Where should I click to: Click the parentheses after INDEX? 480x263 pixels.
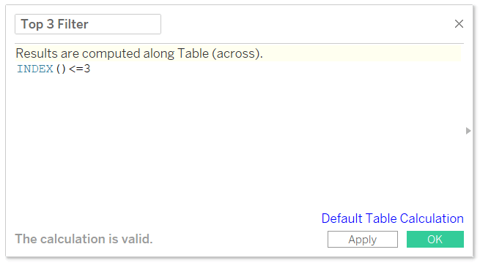point(61,69)
